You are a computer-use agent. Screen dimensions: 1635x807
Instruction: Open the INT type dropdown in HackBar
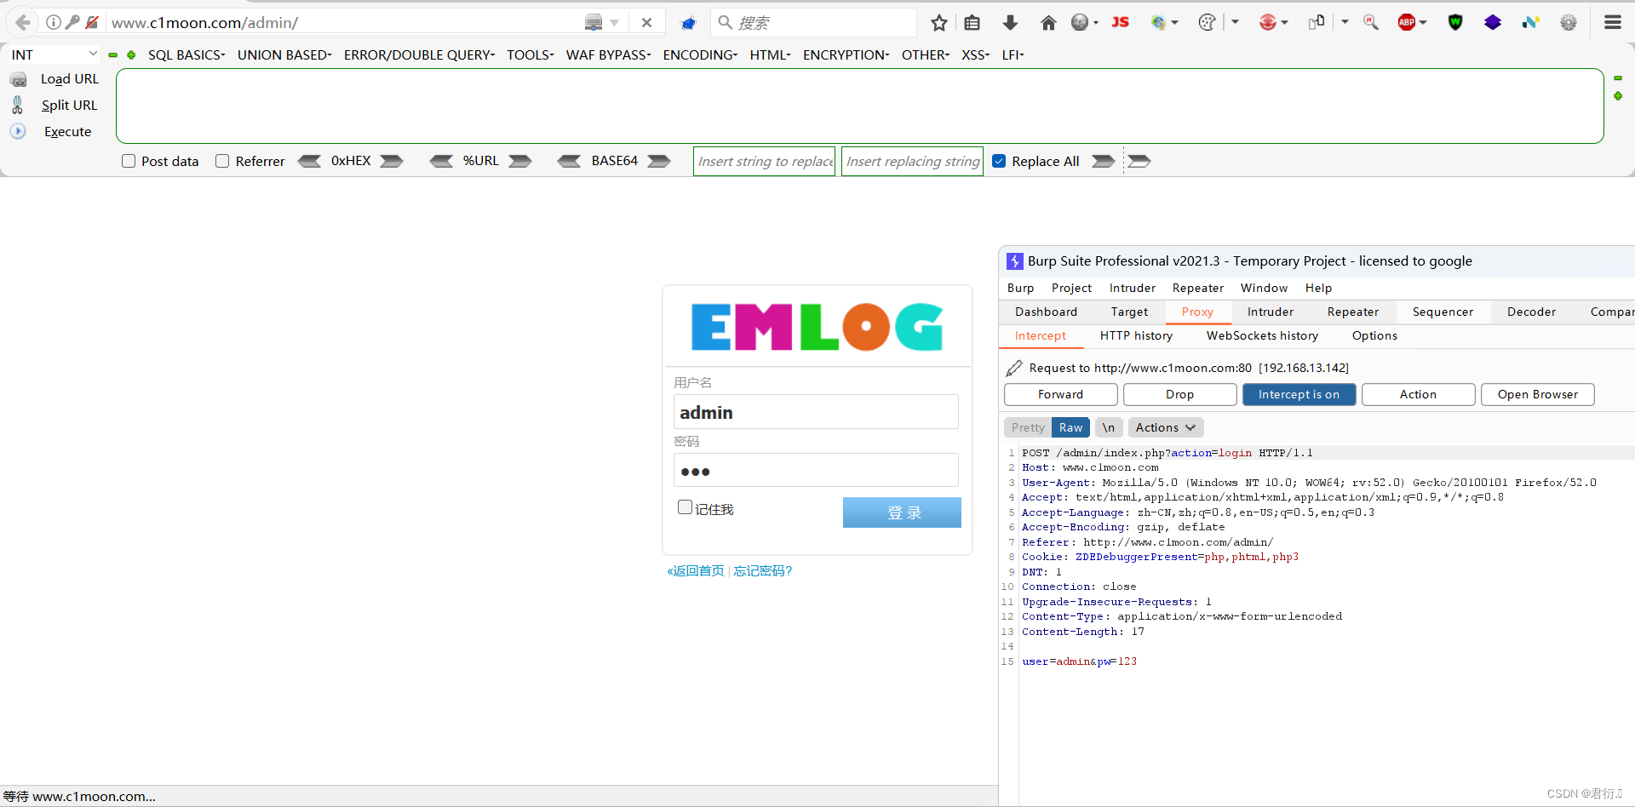tap(54, 54)
